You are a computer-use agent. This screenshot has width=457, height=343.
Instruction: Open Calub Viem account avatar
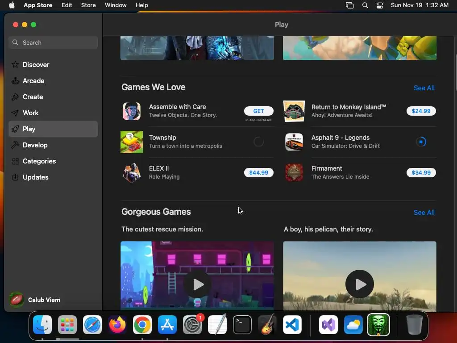(17, 300)
